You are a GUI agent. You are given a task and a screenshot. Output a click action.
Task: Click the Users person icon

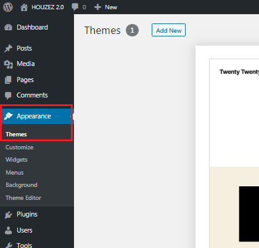(8, 230)
